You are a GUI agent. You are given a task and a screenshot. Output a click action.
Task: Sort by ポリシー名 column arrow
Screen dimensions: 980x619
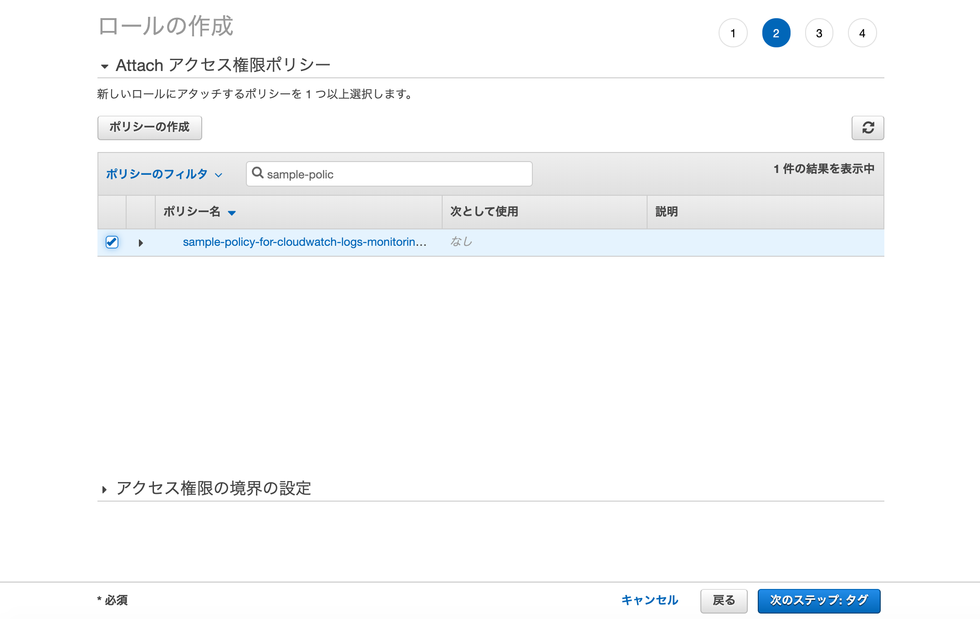232,213
